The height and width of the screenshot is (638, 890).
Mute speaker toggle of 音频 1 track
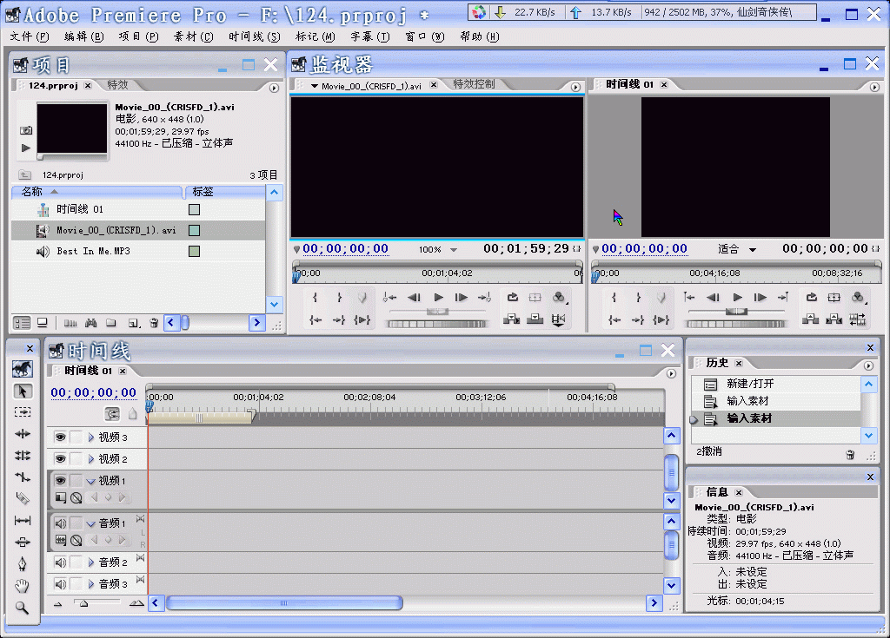60,523
